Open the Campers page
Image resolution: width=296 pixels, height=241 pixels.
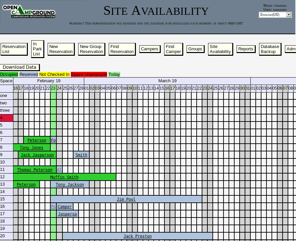(150, 49)
